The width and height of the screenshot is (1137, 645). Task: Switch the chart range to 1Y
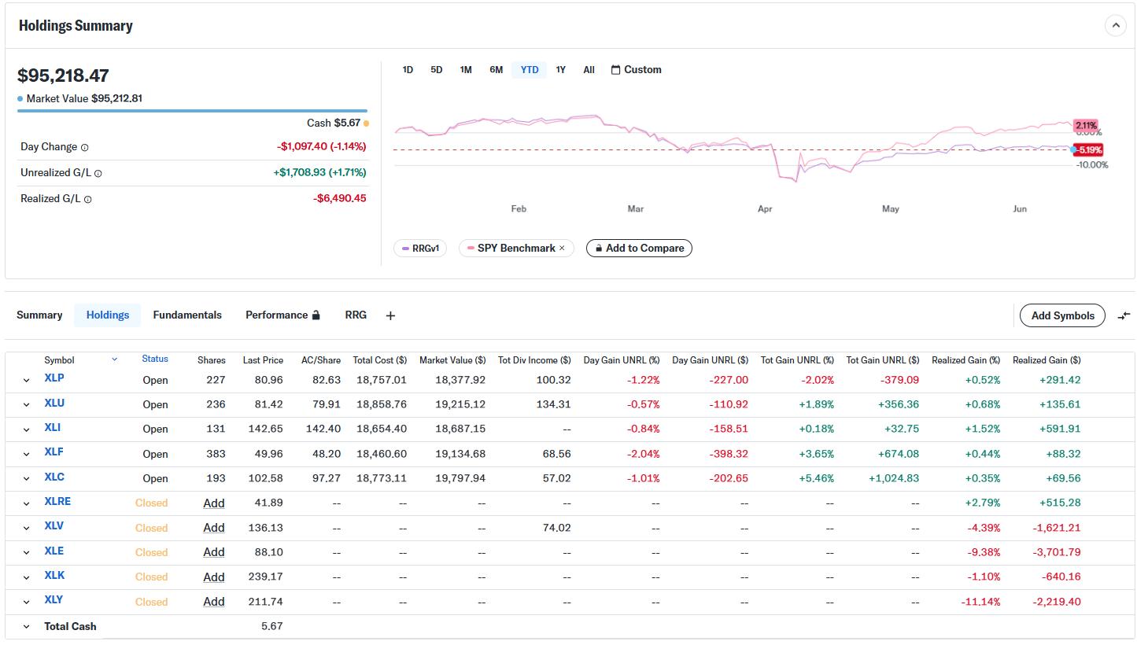coord(560,69)
